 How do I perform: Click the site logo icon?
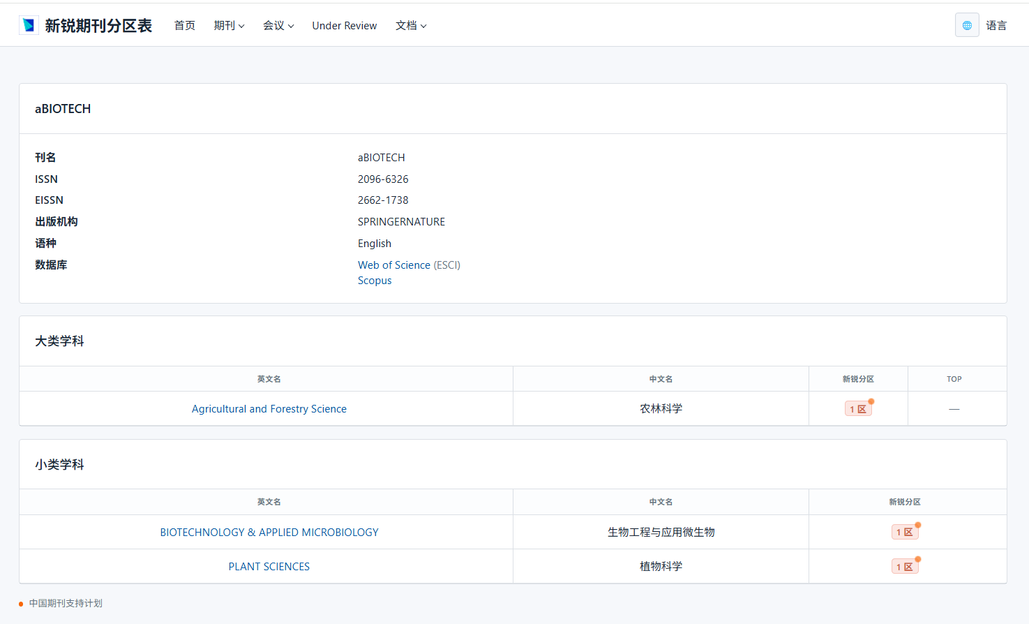click(29, 25)
